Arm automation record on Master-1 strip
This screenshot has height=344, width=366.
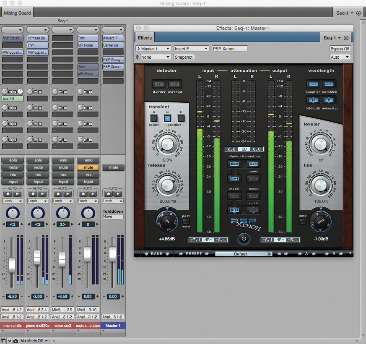coord(108,194)
